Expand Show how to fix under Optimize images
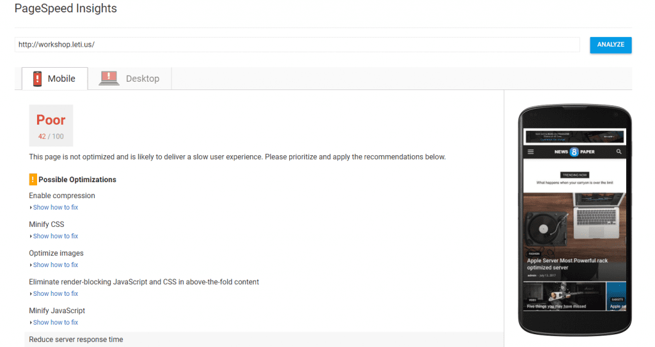Viewport: 655px width, 347px height. point(55,265)
